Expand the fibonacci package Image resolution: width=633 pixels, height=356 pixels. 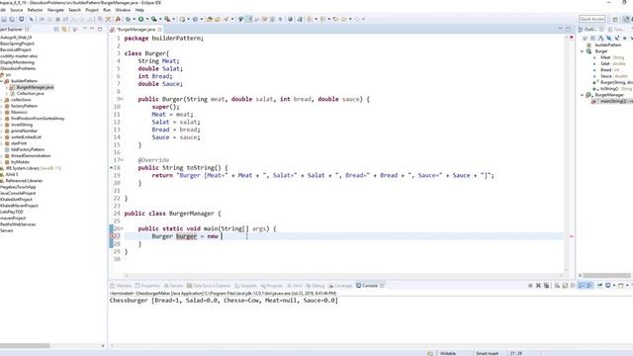[2, 112]
